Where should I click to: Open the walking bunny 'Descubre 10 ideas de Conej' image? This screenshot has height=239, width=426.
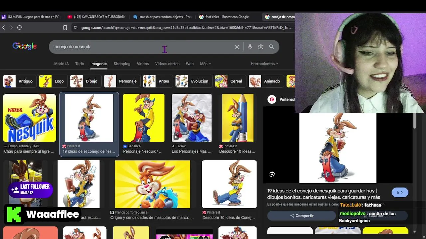point(229,184)
